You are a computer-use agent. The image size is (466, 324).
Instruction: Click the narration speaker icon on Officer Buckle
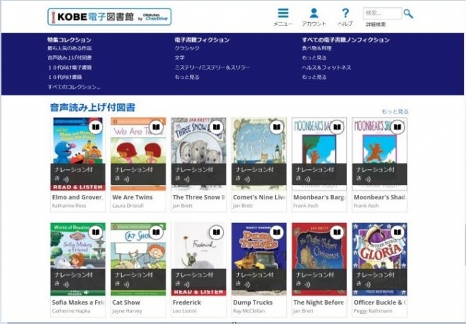point(368,284)
